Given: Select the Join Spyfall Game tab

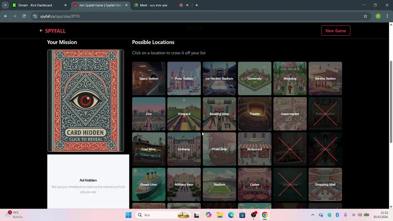Looking at the screenshot, I should pyautogui.click(x=100, y=5).
